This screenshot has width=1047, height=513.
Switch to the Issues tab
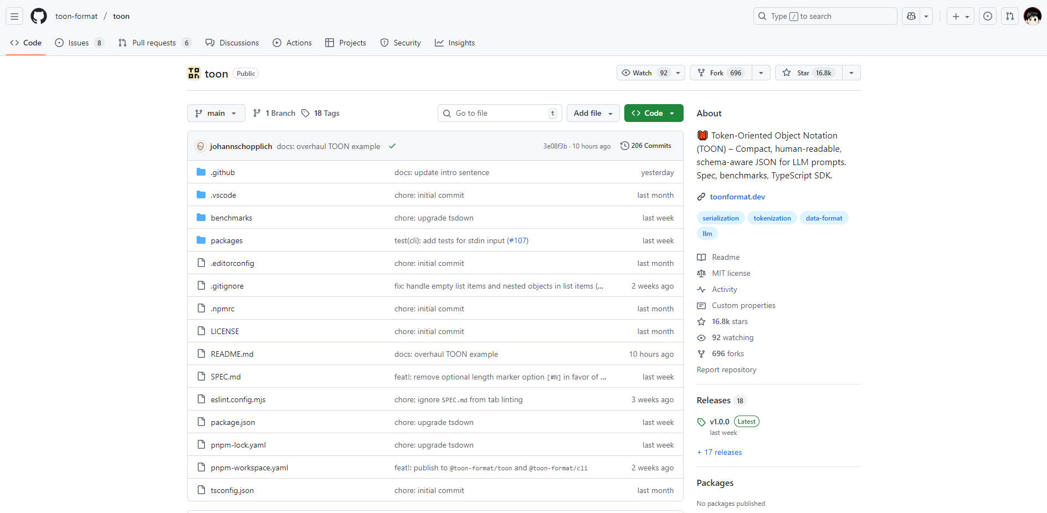coord(79,43)
